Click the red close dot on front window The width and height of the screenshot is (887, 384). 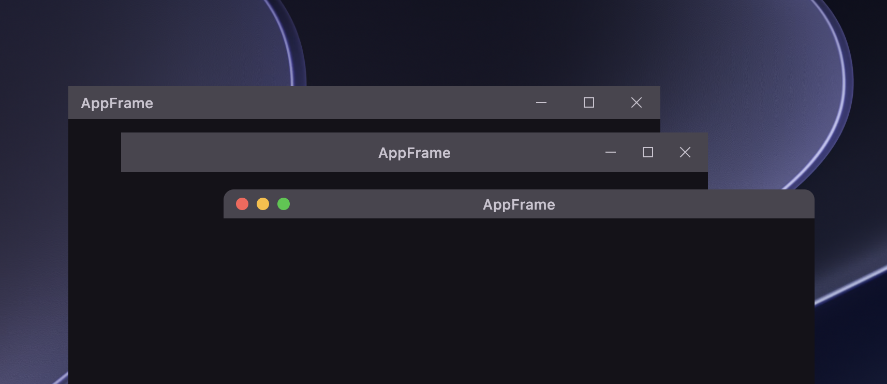tap(242, 204)
